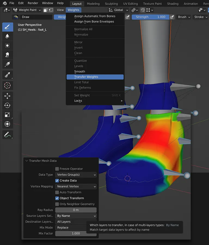209x245 pixels.
Task: Toggle the snapping magnet icon
Action: [x=143, y=10]
